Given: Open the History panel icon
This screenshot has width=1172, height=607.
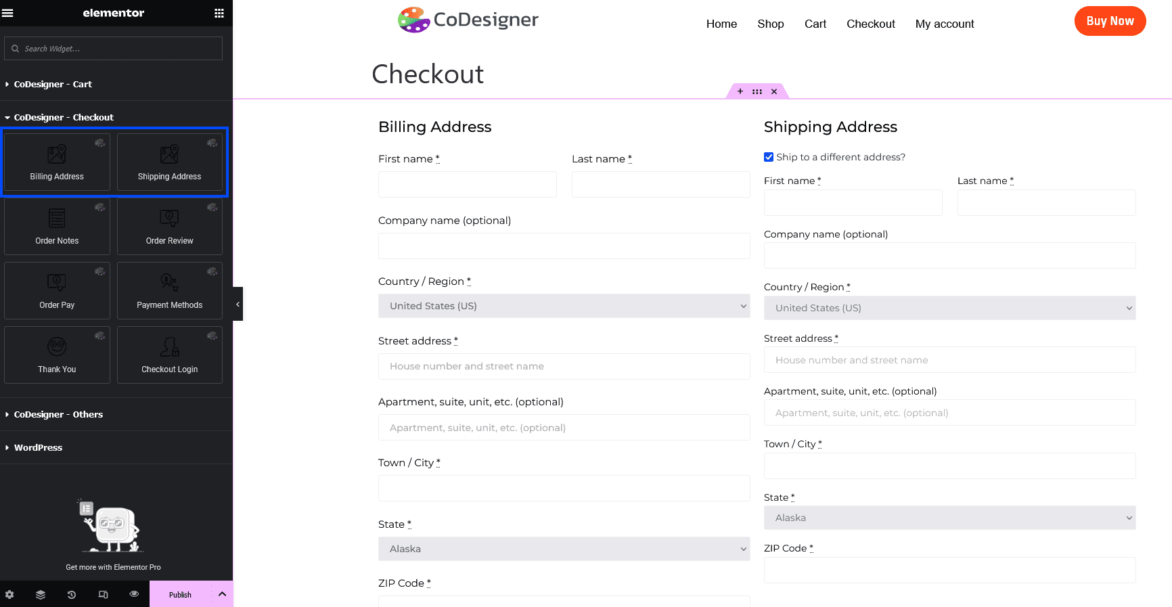Looking at the screenshot, I should [72, 594].
